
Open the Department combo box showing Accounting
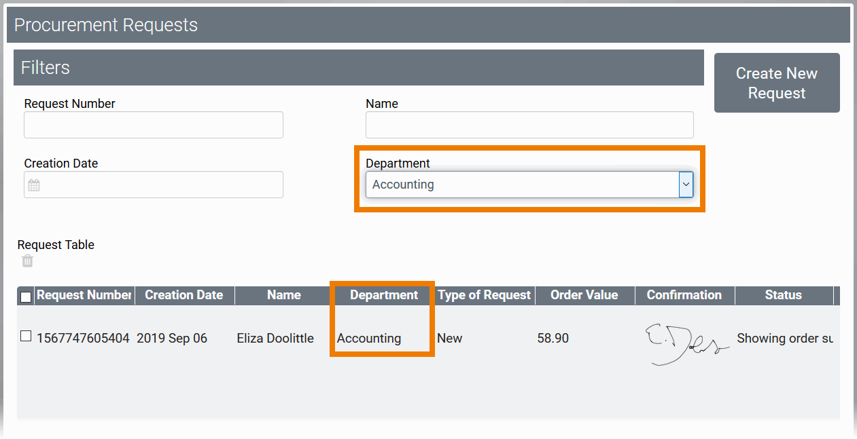click(522, 184)
